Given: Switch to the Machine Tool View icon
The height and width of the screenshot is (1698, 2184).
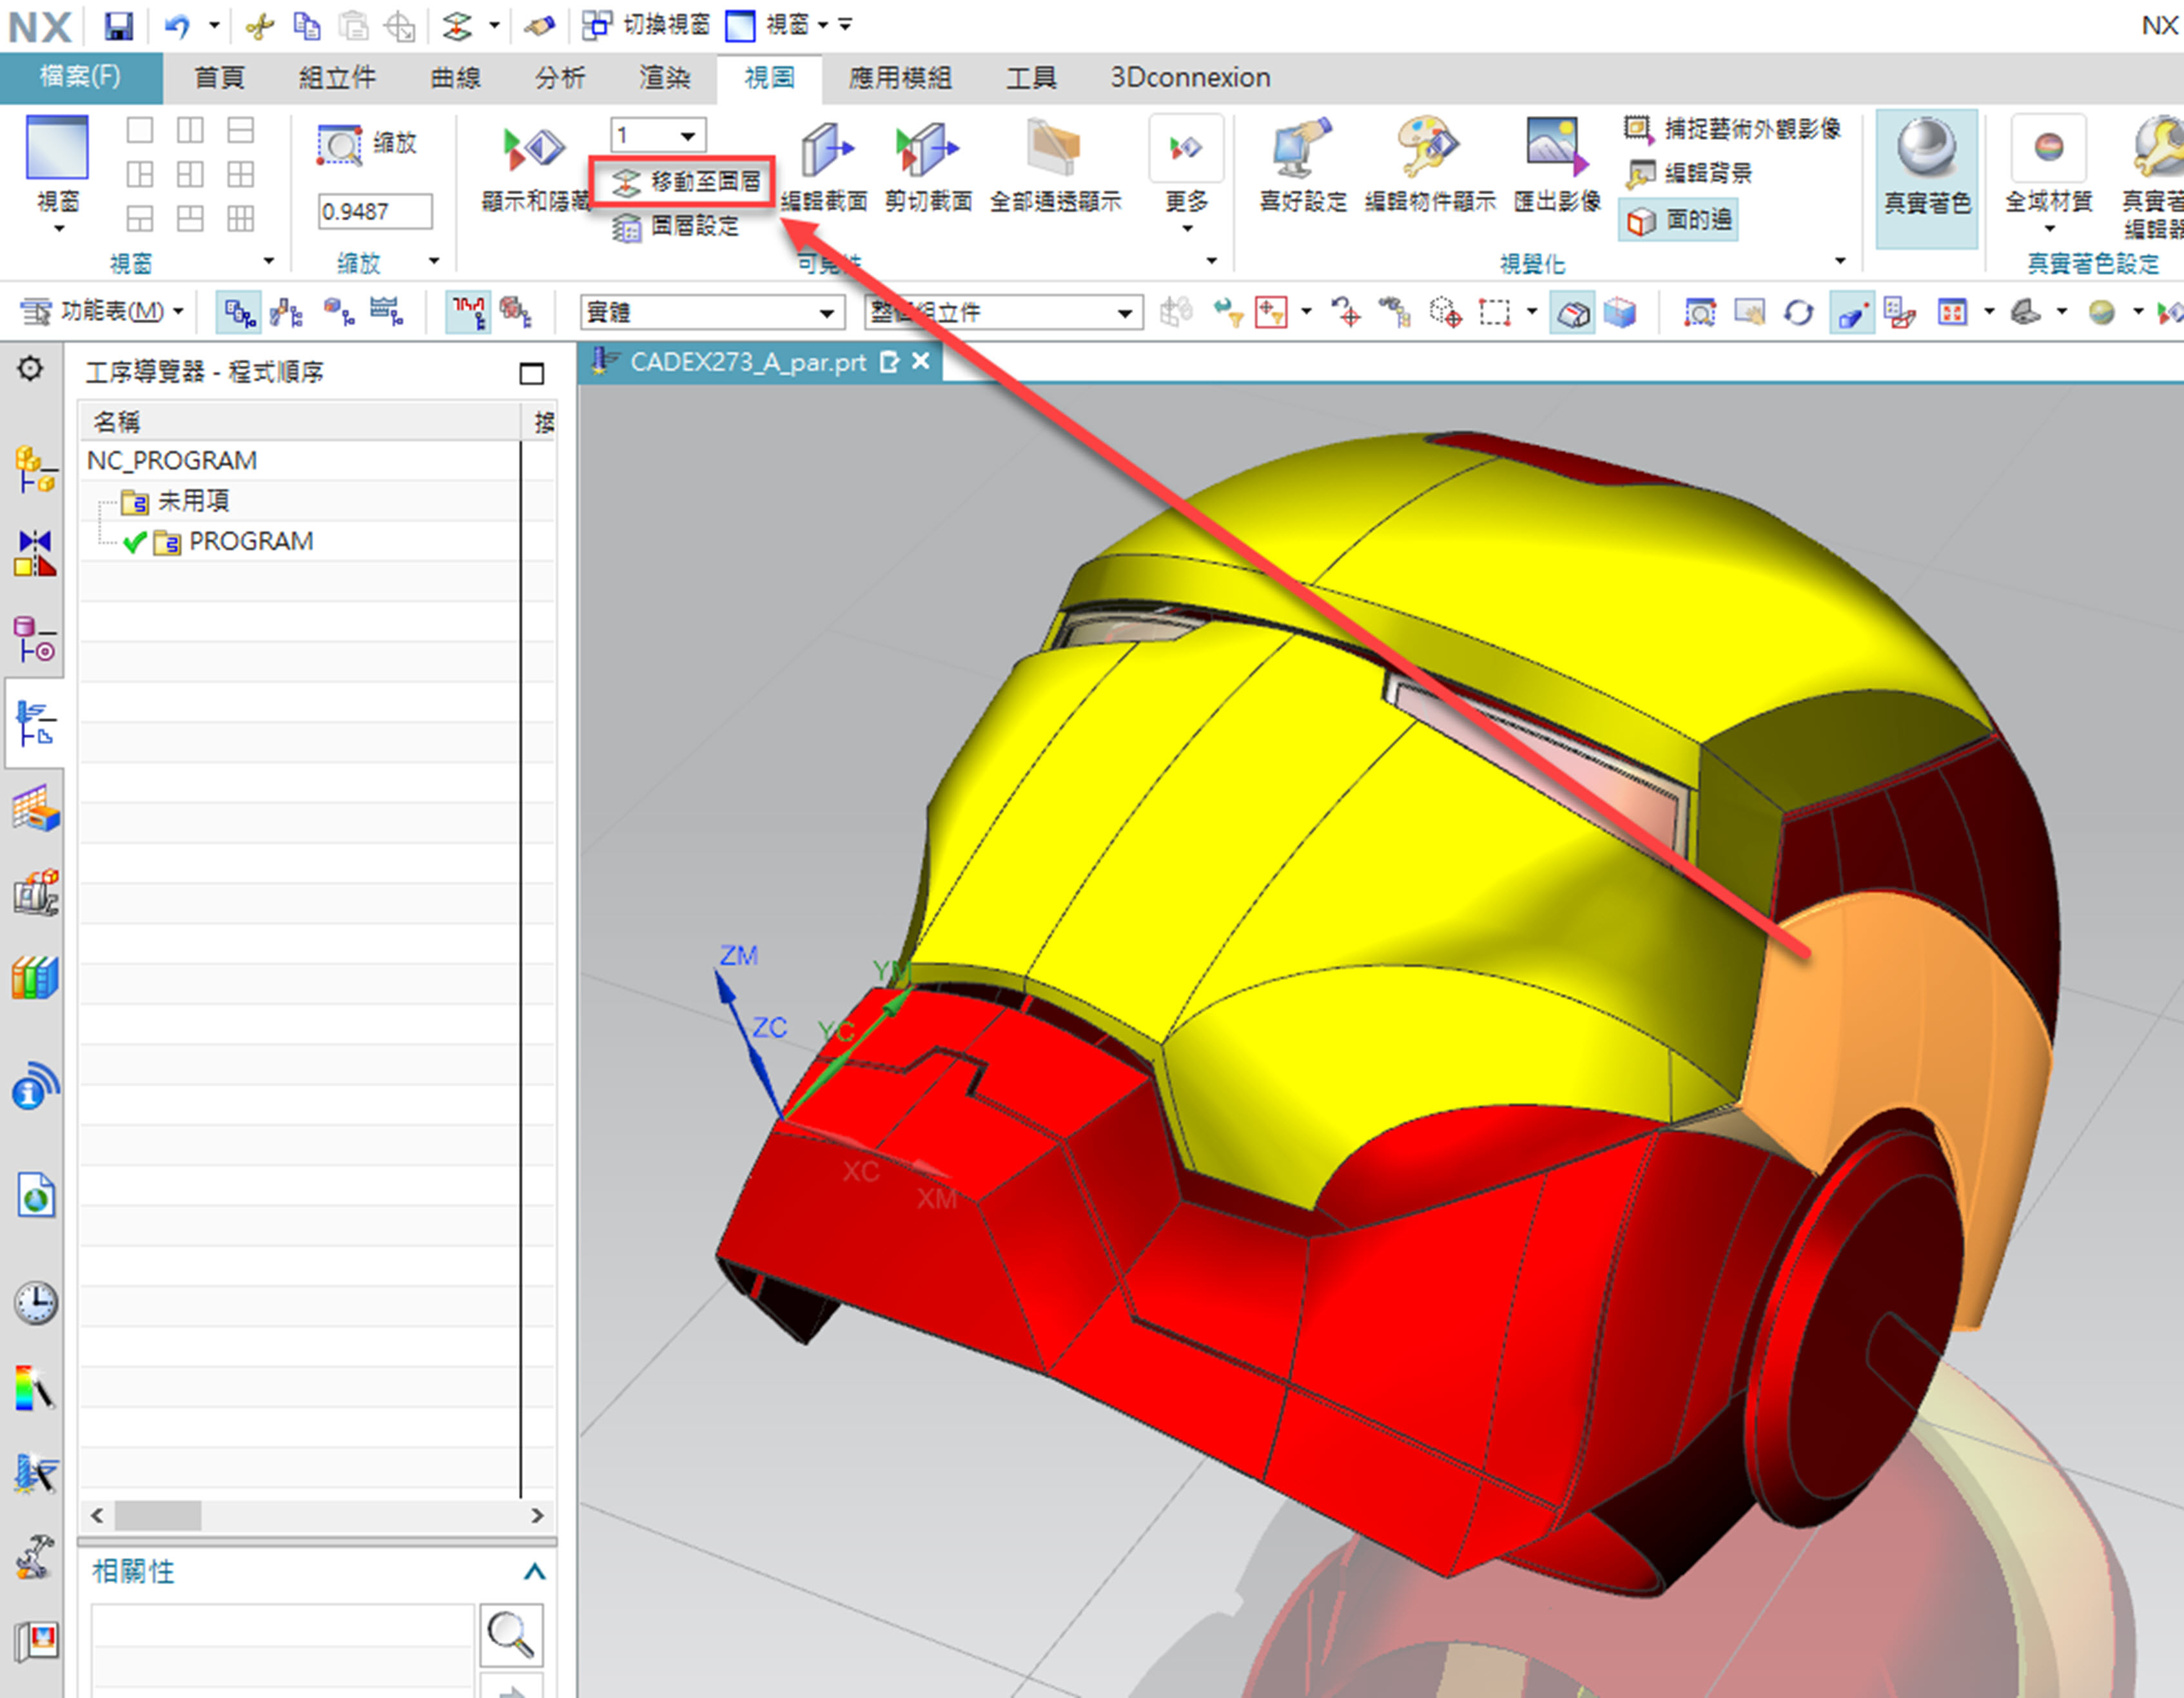Looking at the screenshot, I should 287,313.
